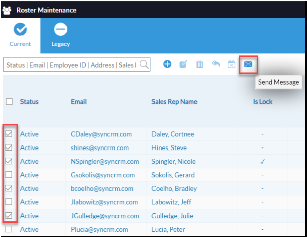Sort by the Is Lock column header
Screen dimensions: 307x237
click(x=263, y=102)
